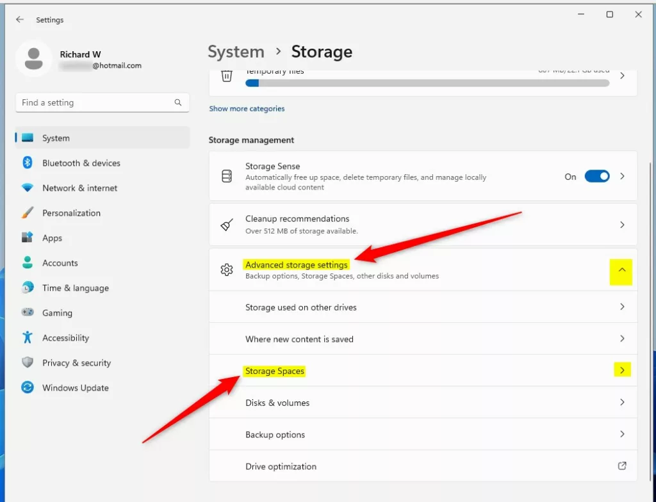Open the Accounts settings page
Screen dimensions: 656x502
[102, 263]
